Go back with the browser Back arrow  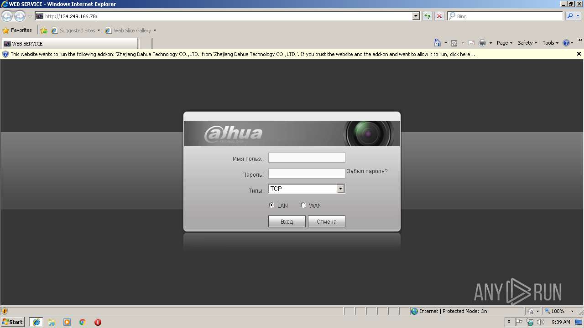click(7, 16)
